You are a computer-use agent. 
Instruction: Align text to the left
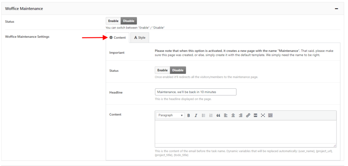(x=226, y=116)
